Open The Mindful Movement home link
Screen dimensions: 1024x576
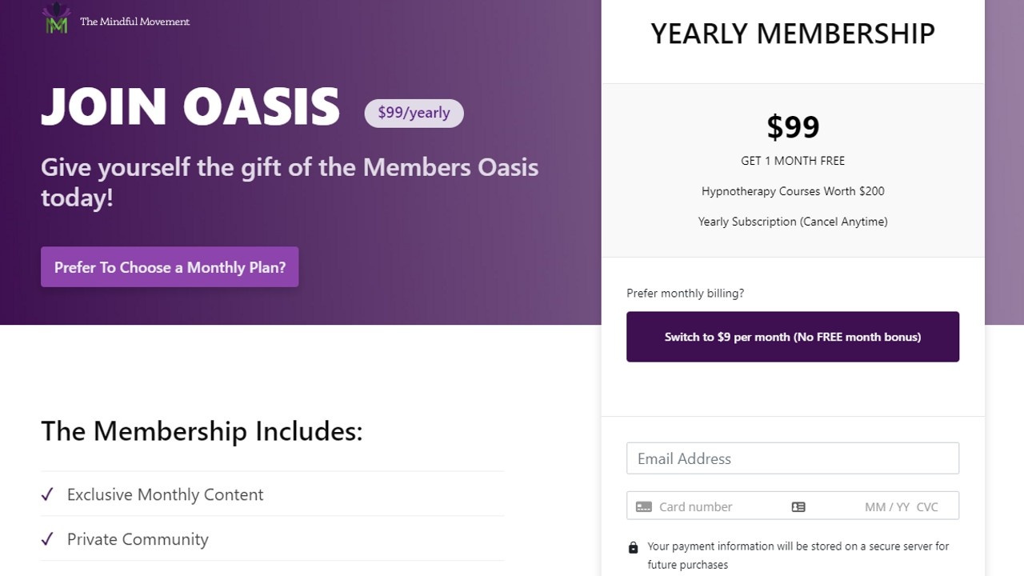point(134,22)
